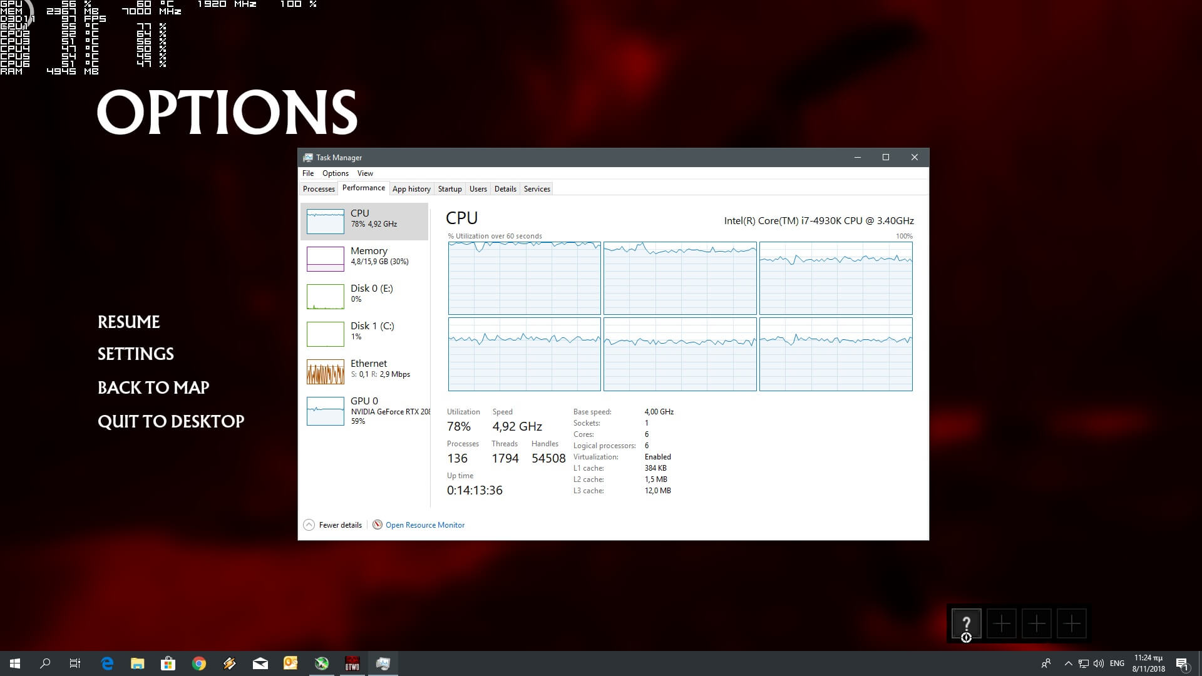Viewport: 1202px width, 676px height.
Task: Click QUIT TO DESKTOP in game menu
Action: coord(171,421)
